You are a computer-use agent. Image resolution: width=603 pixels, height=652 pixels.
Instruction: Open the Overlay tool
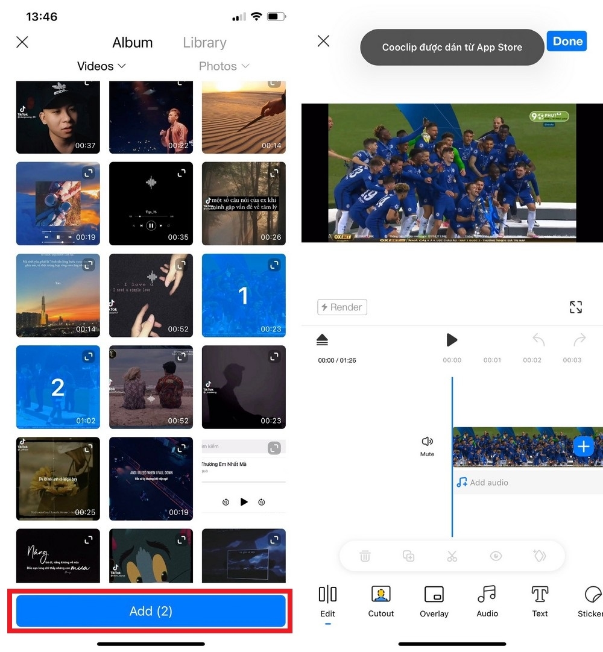pyautogui.click(x=434, y=601)
